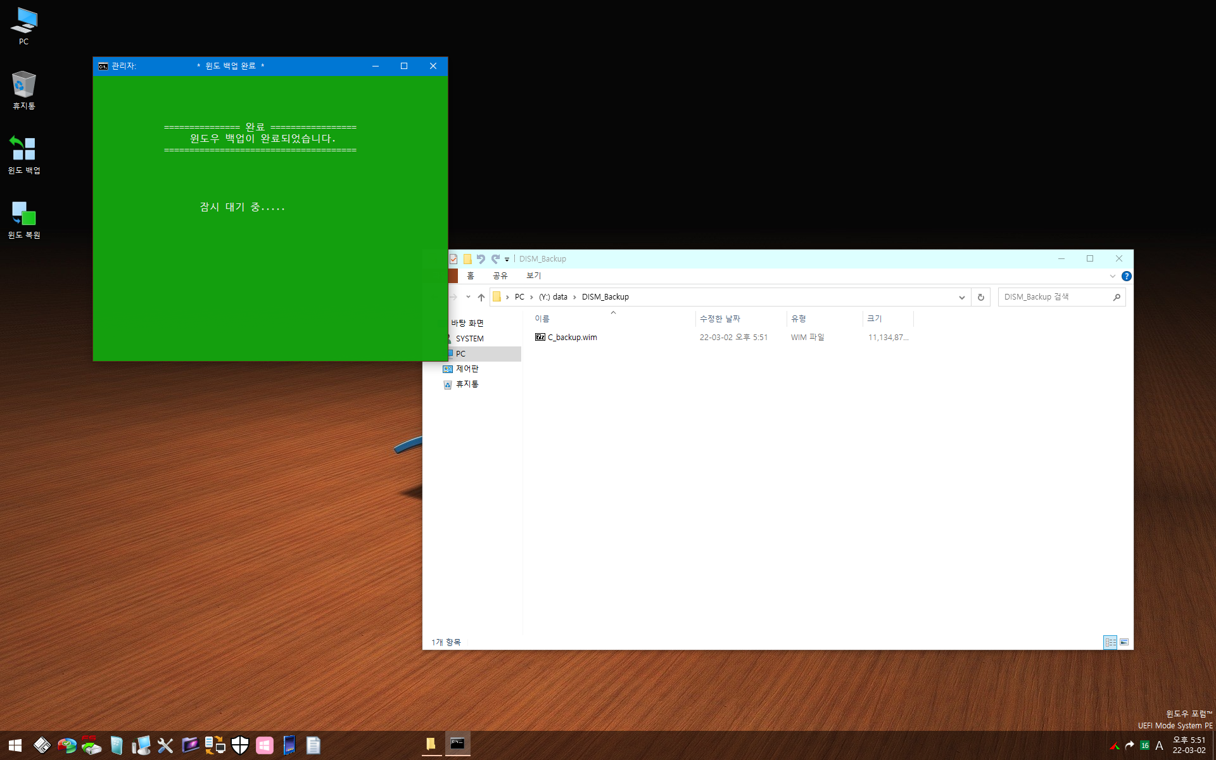Launch the 윈도 백업 desktop shortcut

pyautogui.click(x=23, y=155)
